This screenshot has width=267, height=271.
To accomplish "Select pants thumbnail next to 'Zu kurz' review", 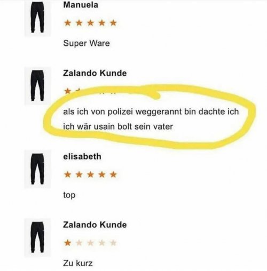I will coord(37,237).
